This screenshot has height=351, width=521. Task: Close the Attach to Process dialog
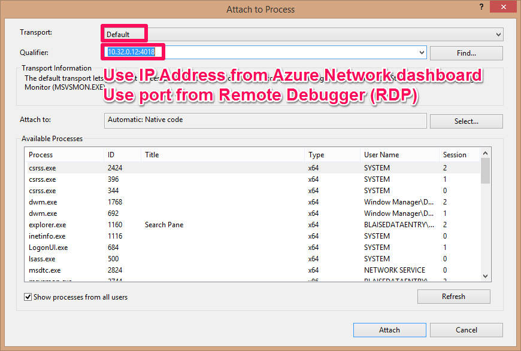click(502, 7)
